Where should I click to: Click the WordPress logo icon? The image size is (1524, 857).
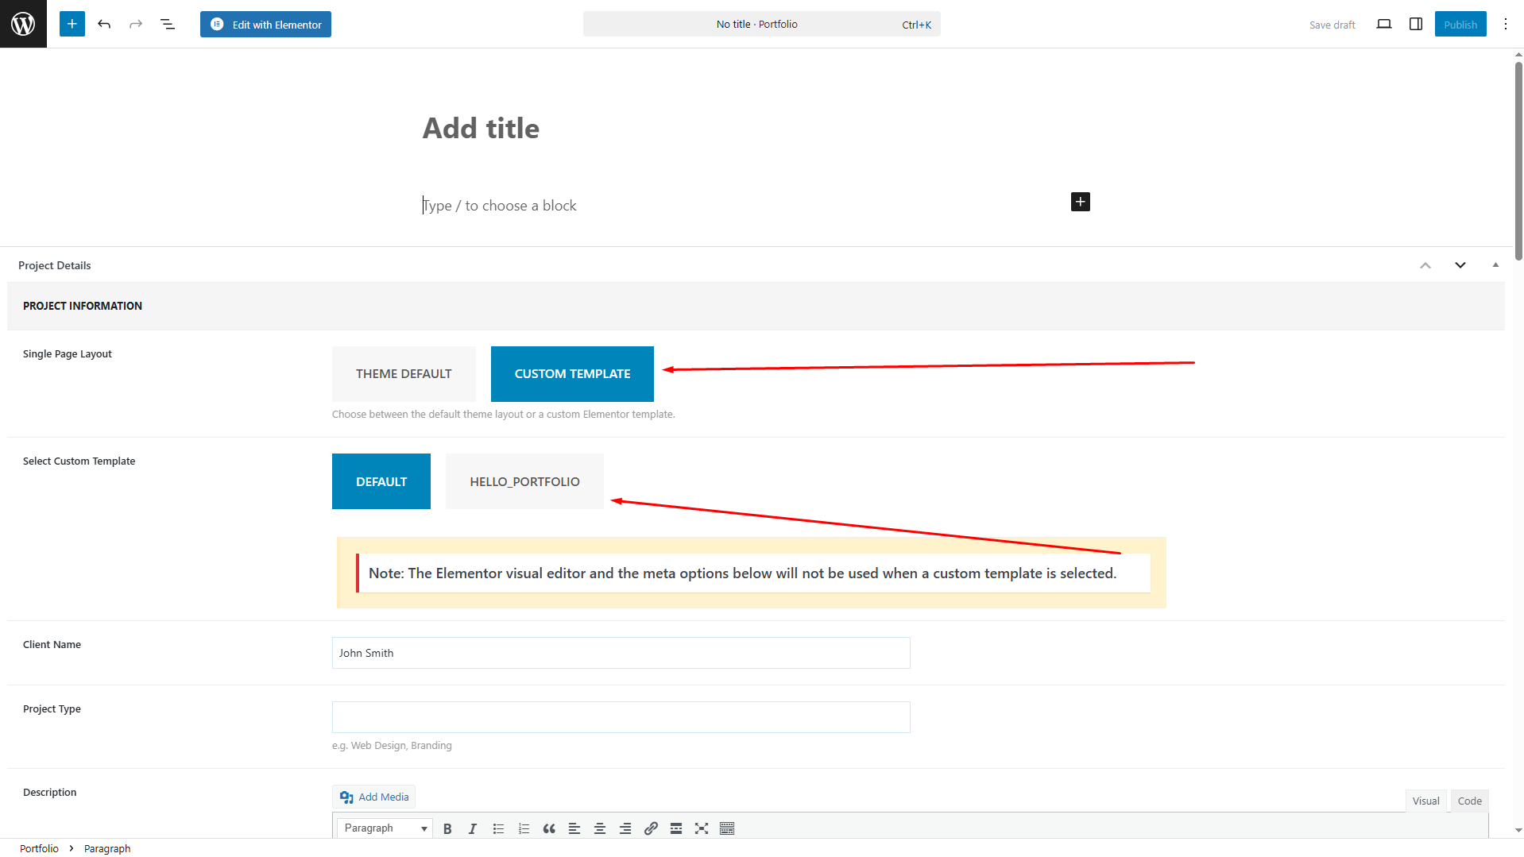click(23, 24)
